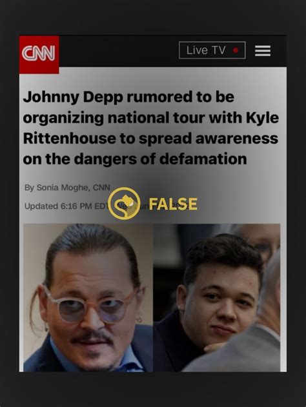The height and width of the screenshot is (407, 306).
Task: Open the hamburger menu icon
Action: [263, 50]
